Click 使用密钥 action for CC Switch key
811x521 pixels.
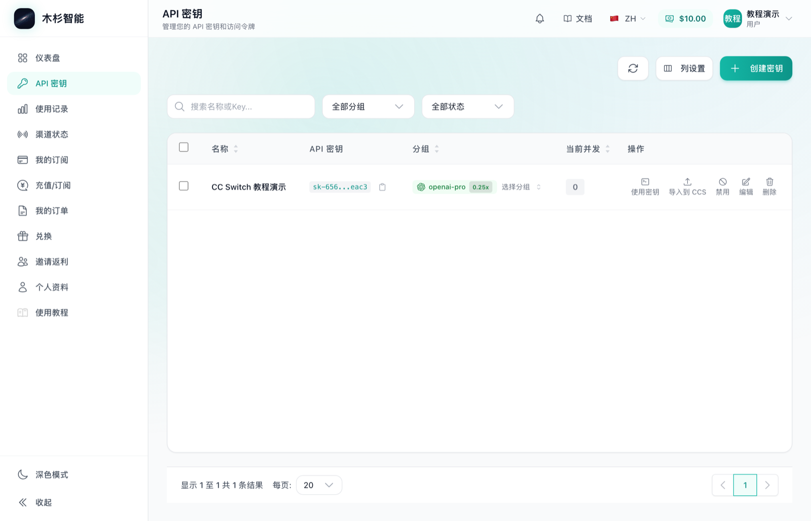point(645,187)
